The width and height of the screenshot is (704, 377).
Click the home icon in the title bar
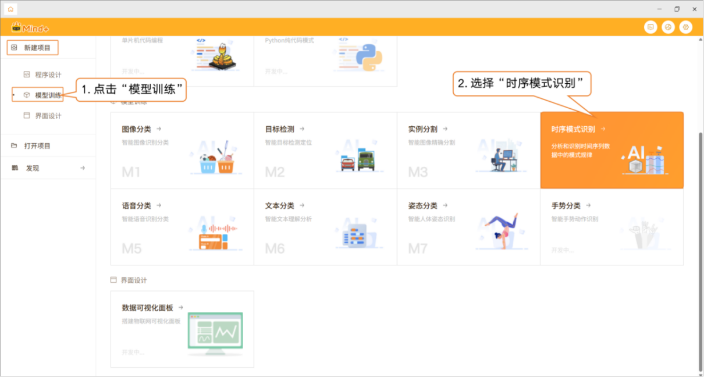pos(10,9)
